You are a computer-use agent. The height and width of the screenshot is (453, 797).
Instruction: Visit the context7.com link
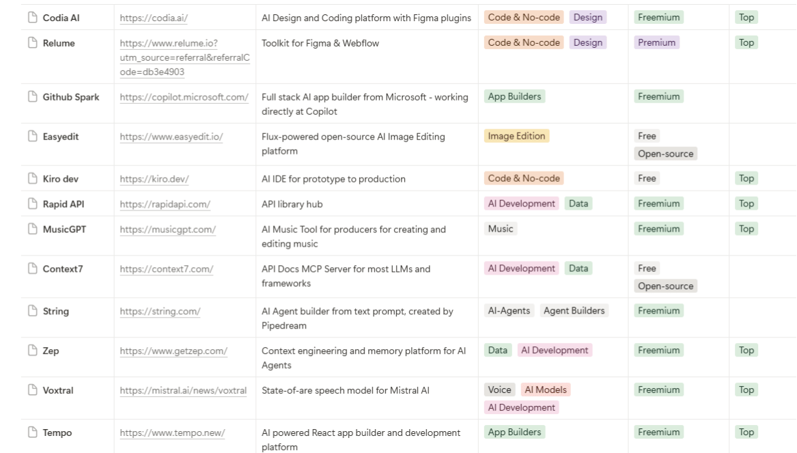click(x=166, y=269)
